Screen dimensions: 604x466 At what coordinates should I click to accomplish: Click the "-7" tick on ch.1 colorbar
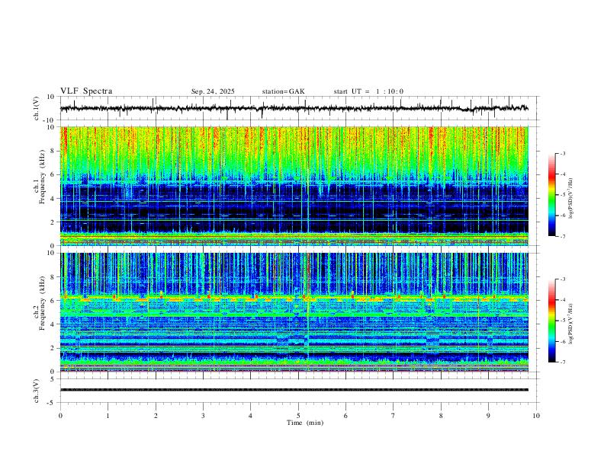coord(562,237)
